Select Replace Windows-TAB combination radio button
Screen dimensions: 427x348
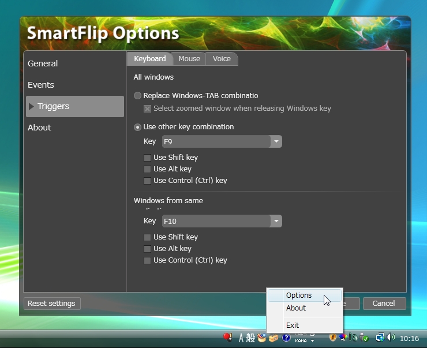pos(137,96)
